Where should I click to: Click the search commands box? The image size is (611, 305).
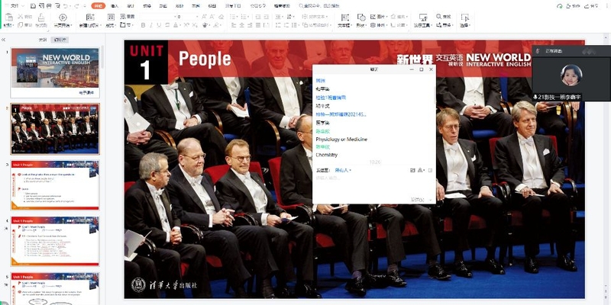[319, 6]
